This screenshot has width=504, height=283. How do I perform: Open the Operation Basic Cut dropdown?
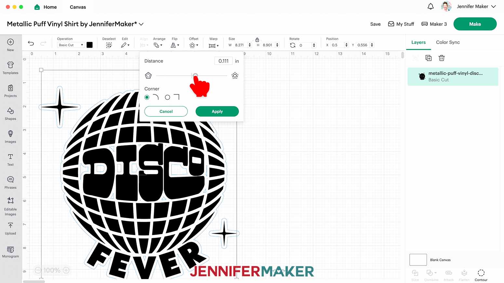pos(71,45)
